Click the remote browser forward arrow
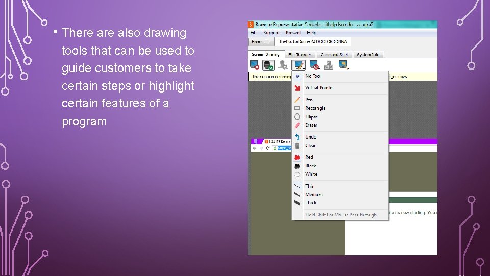Image resolution: width=490 pixels, height=276 pixels. coord(261,148)
